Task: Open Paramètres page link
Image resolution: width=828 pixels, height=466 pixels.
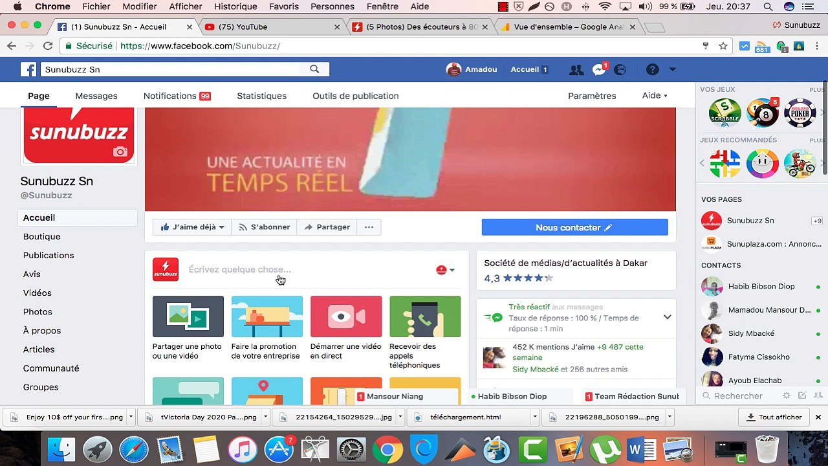Action: click(592, 96)
